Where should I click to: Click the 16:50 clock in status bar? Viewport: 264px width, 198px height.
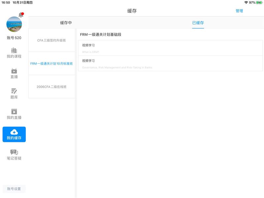[x=6, y=3]
